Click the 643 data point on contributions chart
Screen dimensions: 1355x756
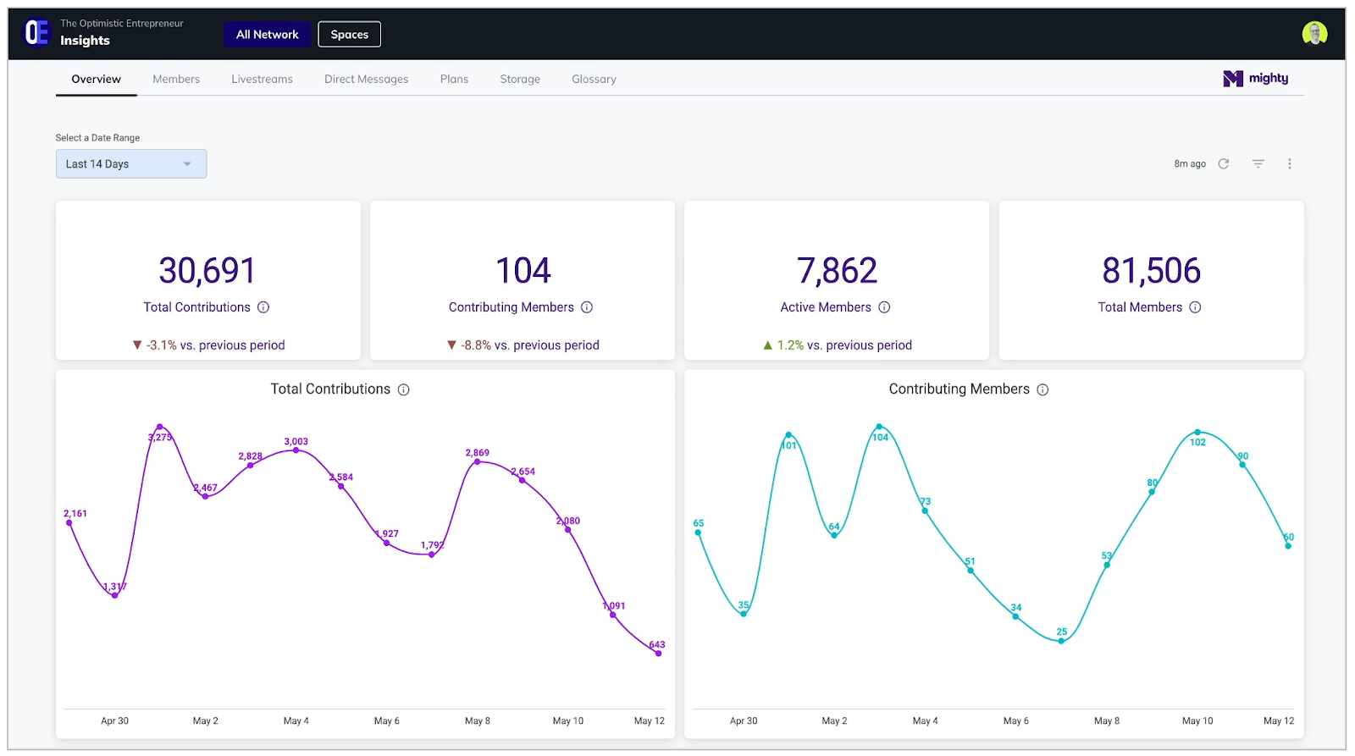(658, 654)
